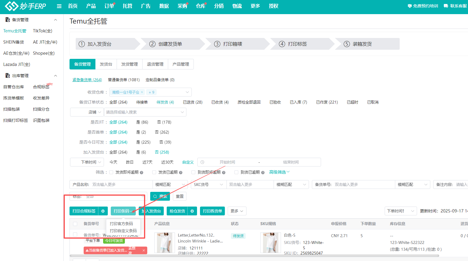The image size is (468, 261).
Task: Click help icon next to 到货已逾期
Action: (x=263, y=172)
